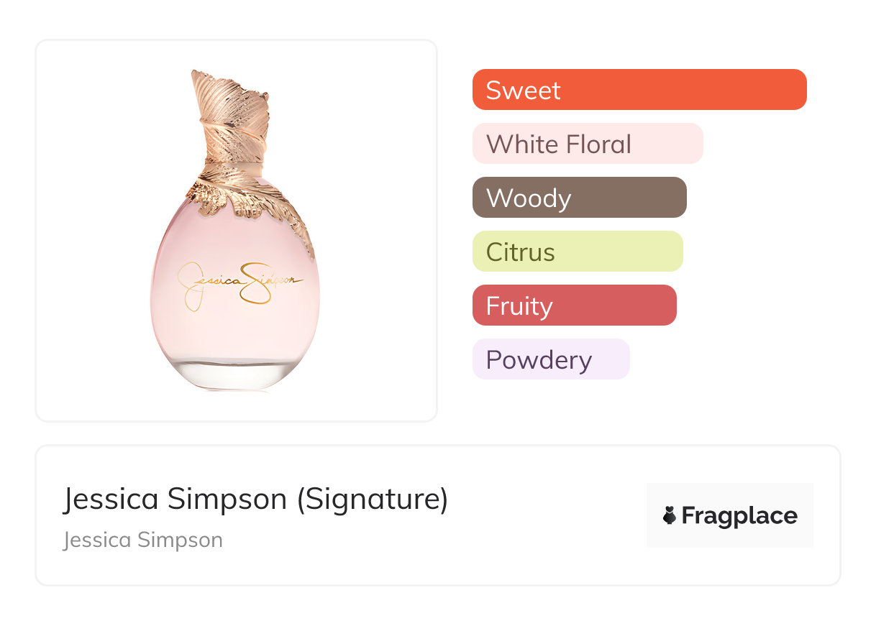Click the "Citrus" label text

tap(521, 252)
